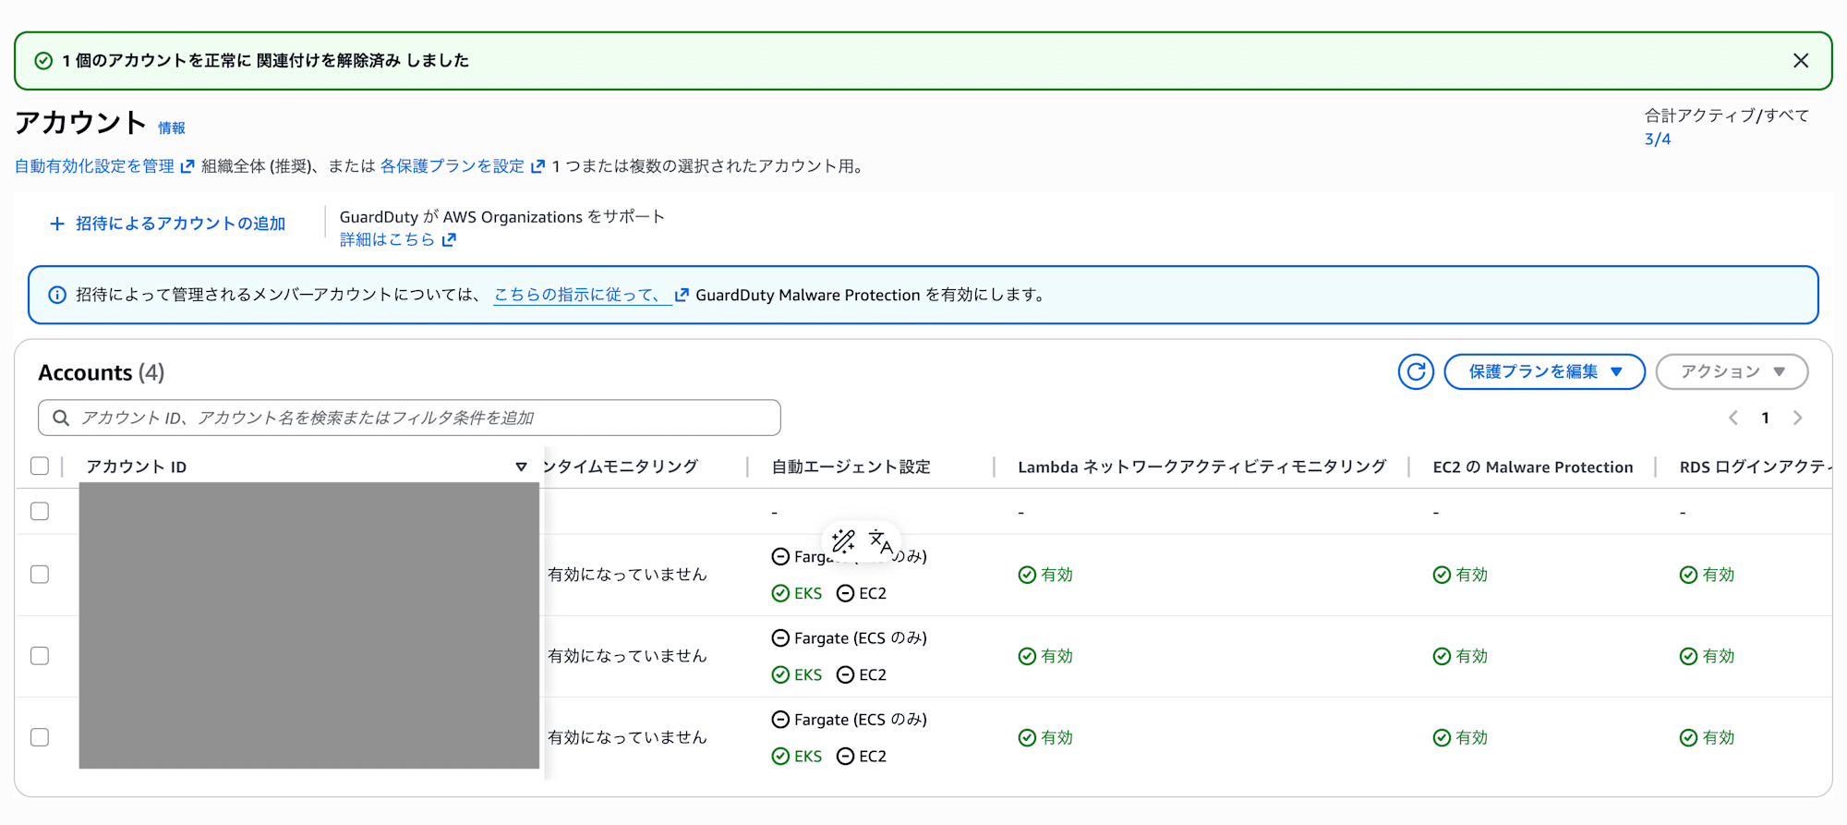Screen dimensions: 1847x825
Task: Toggle the select-all accounts checkbox
Action: [40, 467]
